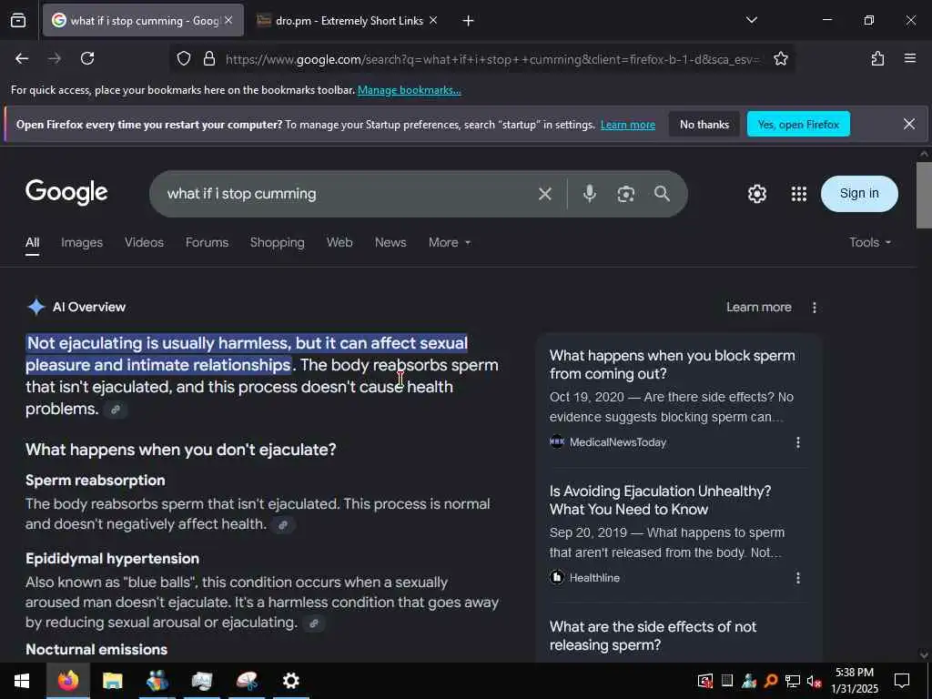Screen dimensions: 932x699
Task: Start voice search with the microphone icon
Action: [589, 194]
